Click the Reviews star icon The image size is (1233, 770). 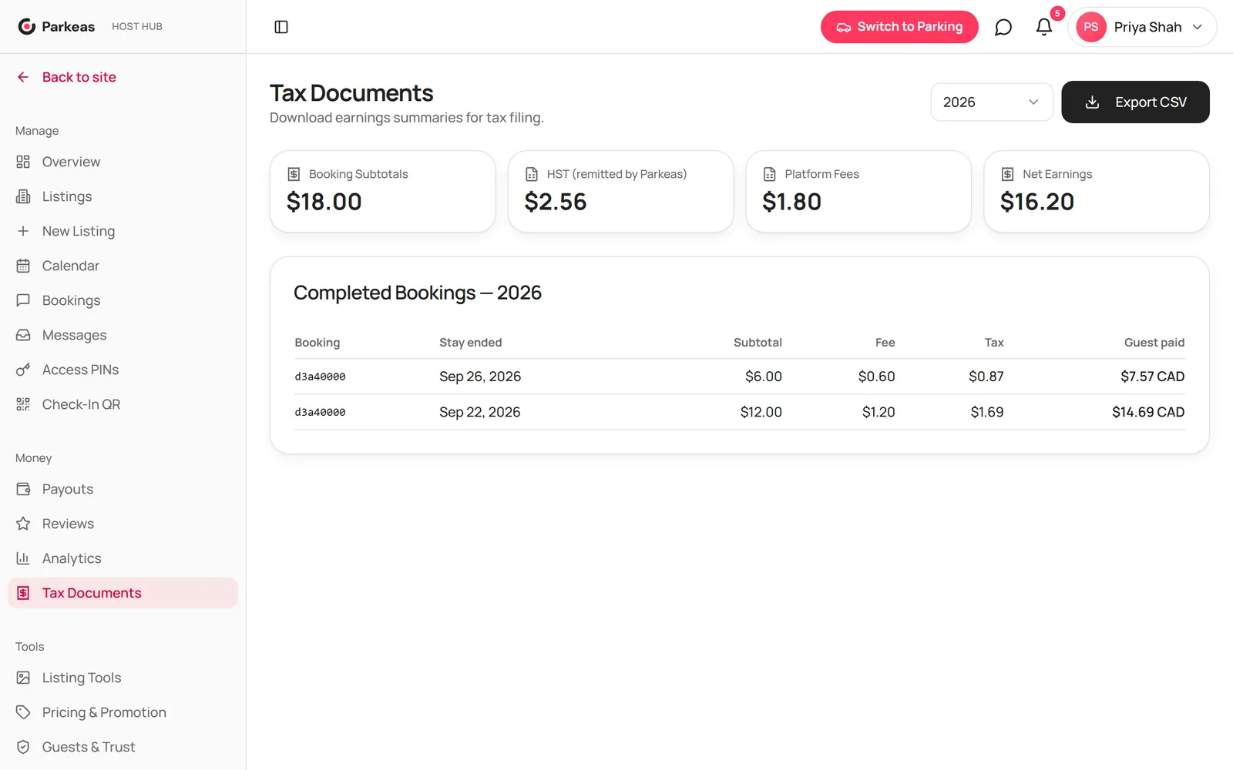click(x=23, y=524)
